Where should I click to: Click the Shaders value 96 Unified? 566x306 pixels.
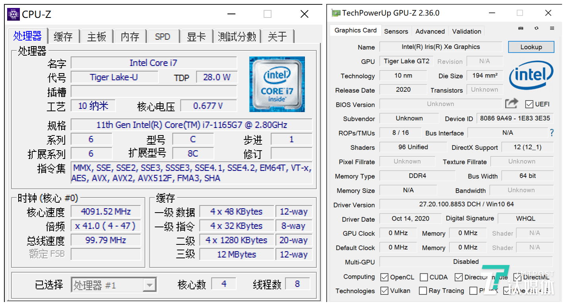point(413,147)
